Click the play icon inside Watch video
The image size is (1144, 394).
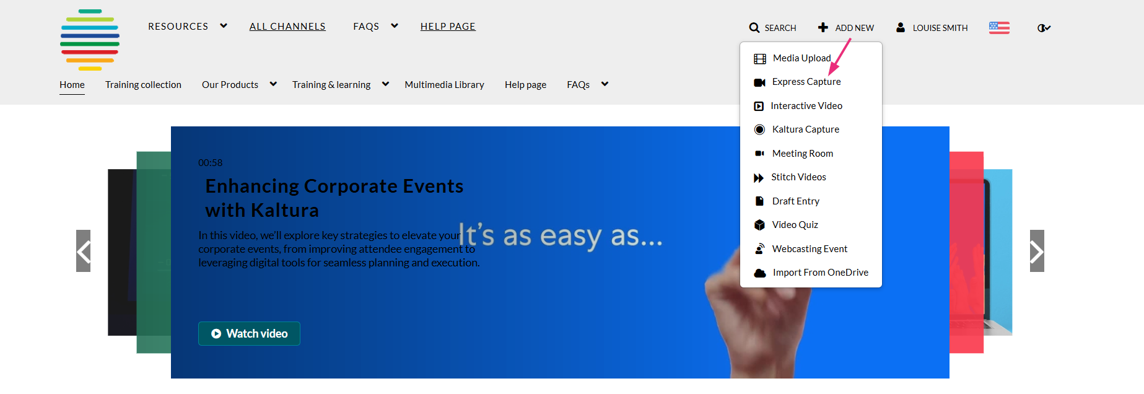coord(216,333)
